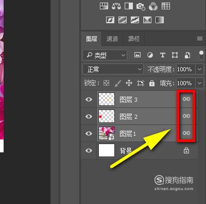Add an Invert adjustment layer

110,20
